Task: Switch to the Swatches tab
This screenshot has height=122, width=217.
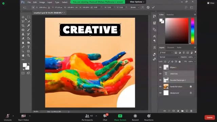Action: 170,15
